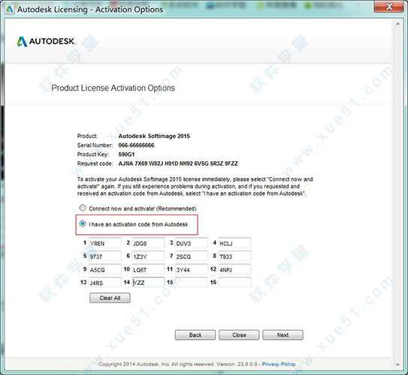Click activation code field 8 containing T933
Image resolution: width=408 pixels, height=375 pixels.
coord(234,256)
